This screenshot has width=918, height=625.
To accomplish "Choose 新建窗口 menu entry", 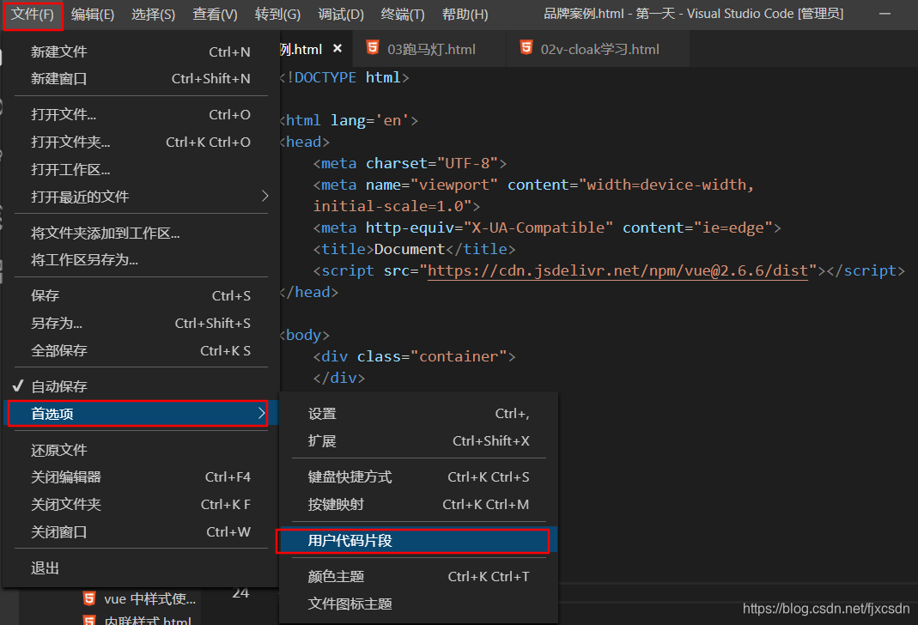I will pos(141,78).
